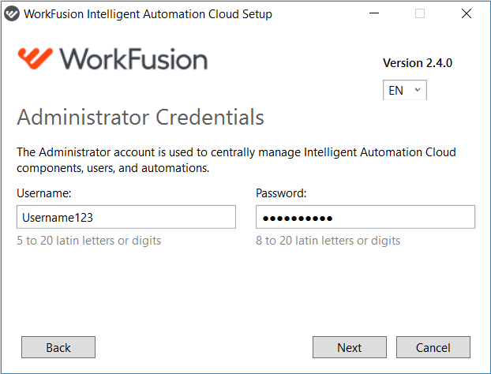This screenshot has height=374, width=491.
Task: Click the "5 to 20 latin letters or digits" hint
Action: [88, 241]
